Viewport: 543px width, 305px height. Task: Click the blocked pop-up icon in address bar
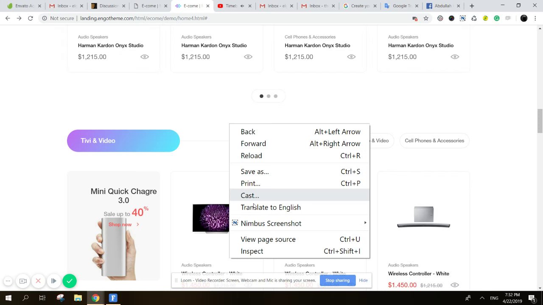pos(415,18)
